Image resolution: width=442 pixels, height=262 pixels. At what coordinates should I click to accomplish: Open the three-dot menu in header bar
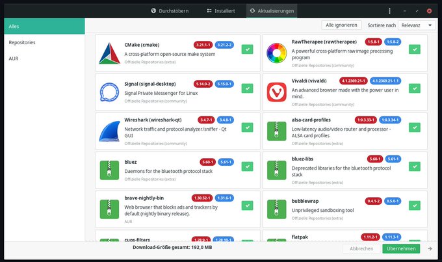point(389,10)
